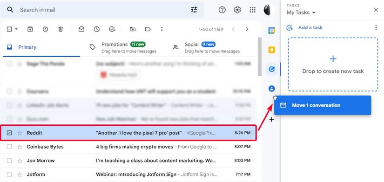Check the Jon Morrow email checkbox
384x182 pixels.
point(9,161)
